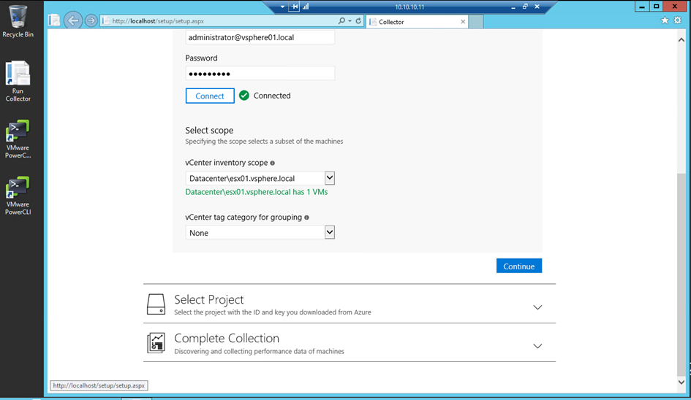Click the Password input field
The width and height of the screenshot is (691, 400).
[260, 74]
